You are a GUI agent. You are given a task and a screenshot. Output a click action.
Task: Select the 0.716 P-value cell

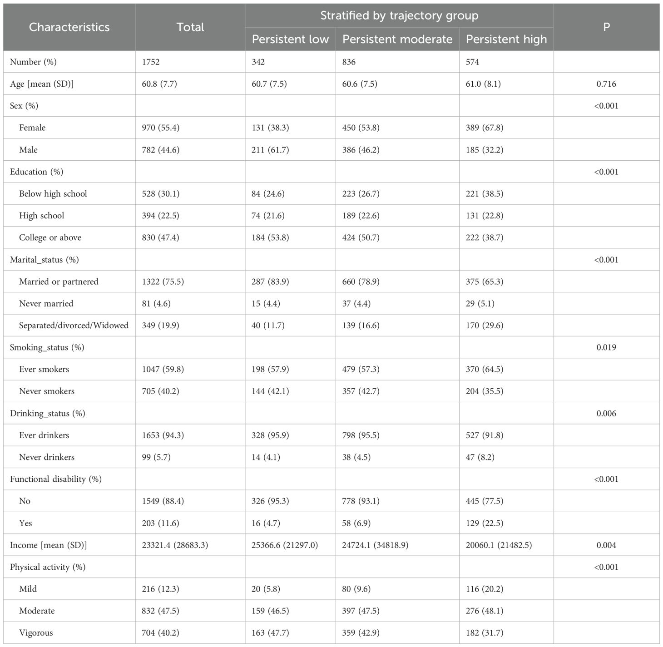[606, 84]
